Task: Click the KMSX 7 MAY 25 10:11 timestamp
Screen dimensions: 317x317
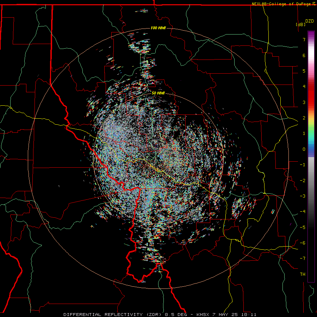Action: coord(226,315)
